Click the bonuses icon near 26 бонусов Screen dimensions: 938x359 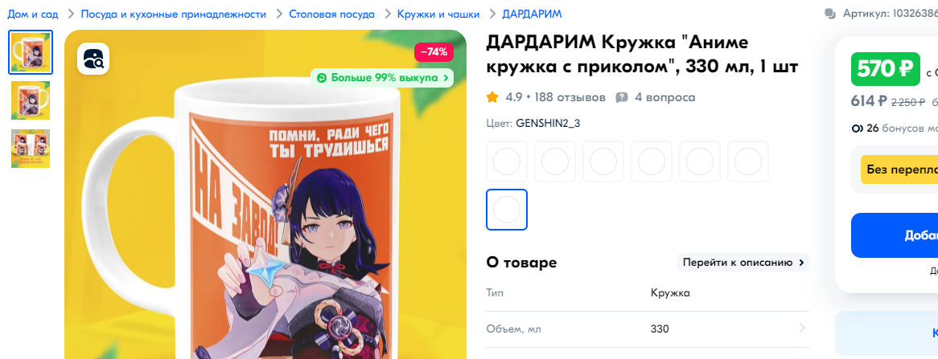click(857, 128)
